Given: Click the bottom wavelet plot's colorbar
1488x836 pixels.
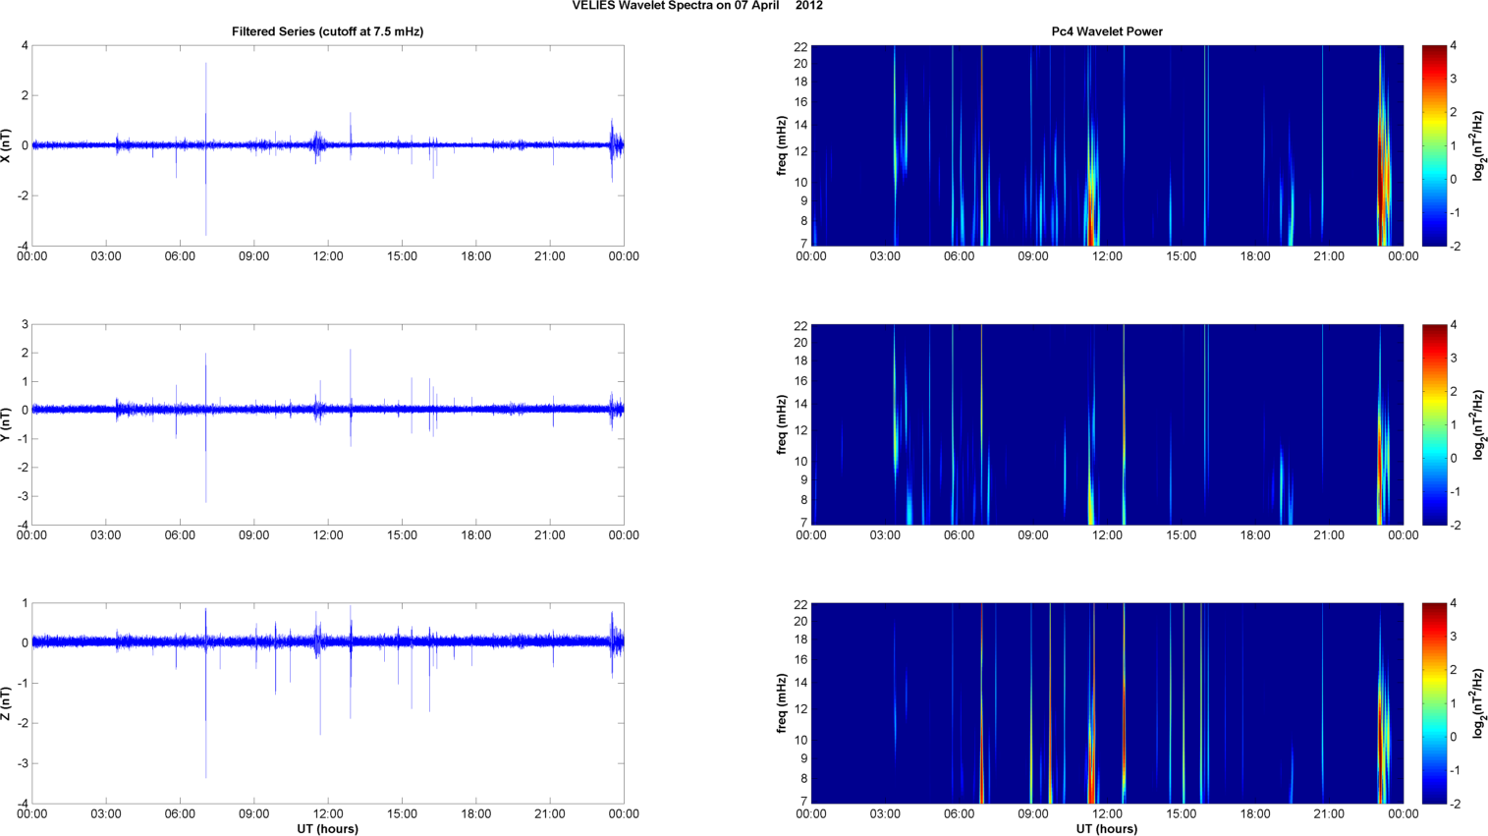Looking at the screenshot, I should (1434, 703).
